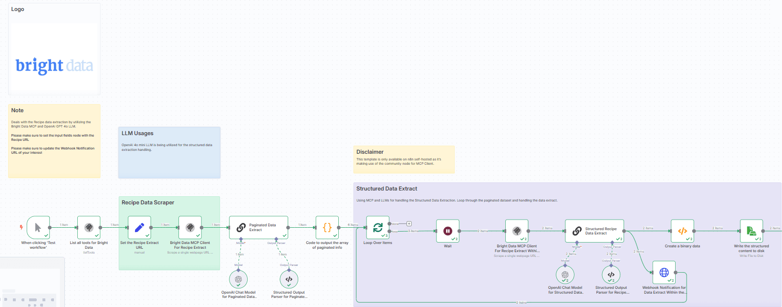The width and height of the screenshot is (782, 307).
Task: Click the 'Write File to Disk' subtitle
Action: [751, 256]
